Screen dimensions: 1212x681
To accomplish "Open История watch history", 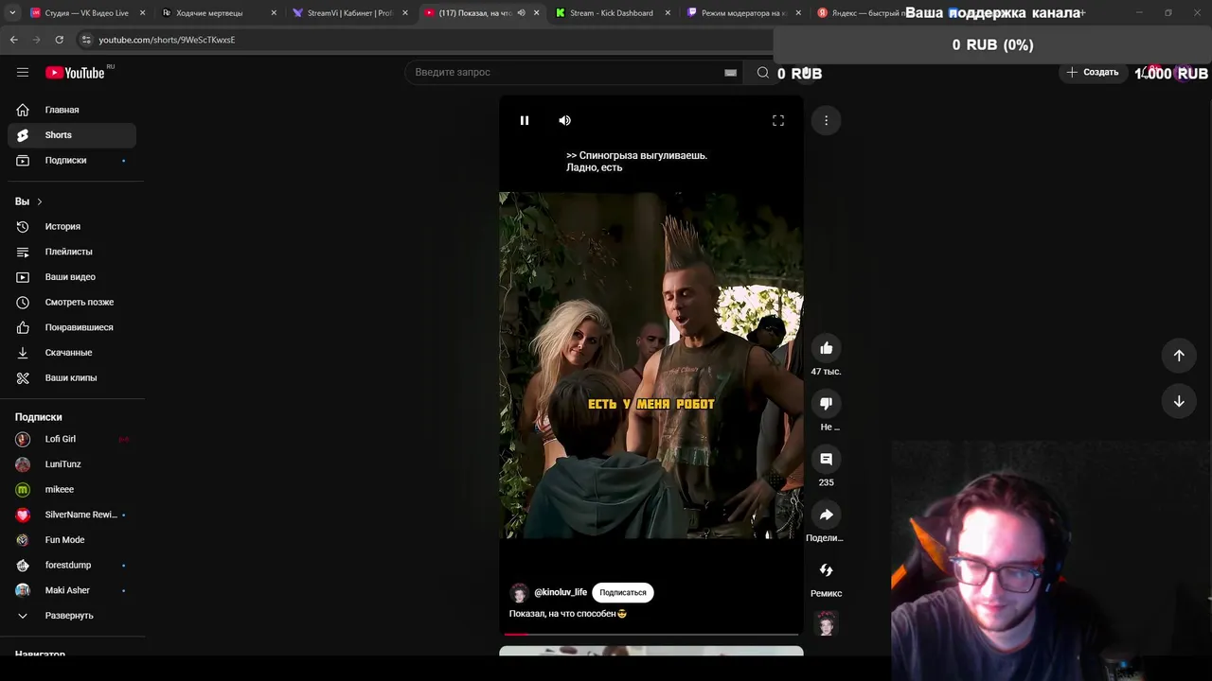I will pos(72,226).
